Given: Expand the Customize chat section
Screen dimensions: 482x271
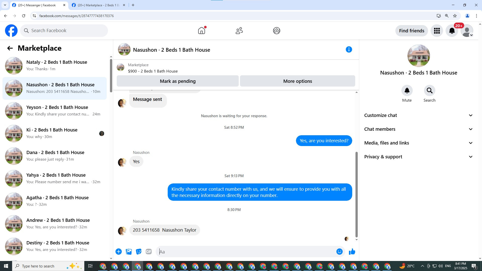Looking at the screenshot, I should click(x=418, y=115).
